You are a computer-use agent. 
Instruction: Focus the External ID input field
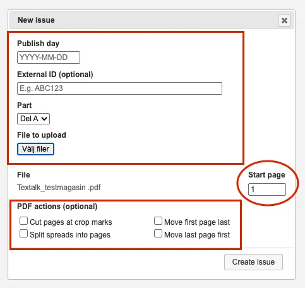pos(119,88)
